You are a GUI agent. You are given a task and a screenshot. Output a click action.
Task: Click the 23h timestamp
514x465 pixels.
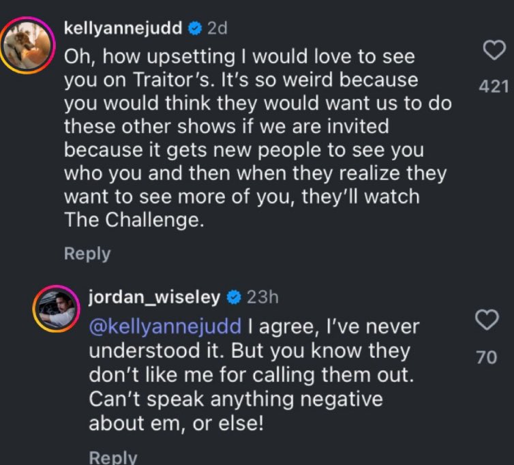[x=262, y=297]
